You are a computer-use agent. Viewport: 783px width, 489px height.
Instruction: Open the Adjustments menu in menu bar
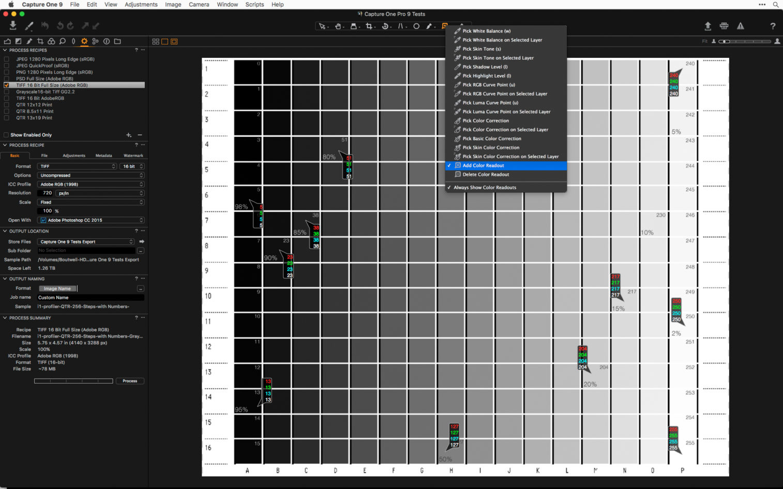[x=141, y=5]
